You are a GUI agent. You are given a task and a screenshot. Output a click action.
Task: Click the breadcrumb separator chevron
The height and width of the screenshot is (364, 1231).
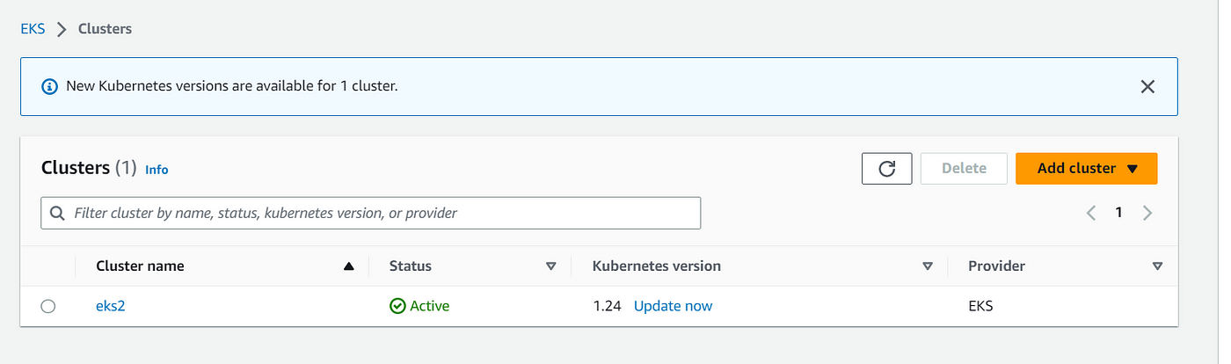(x=62, y=29)
